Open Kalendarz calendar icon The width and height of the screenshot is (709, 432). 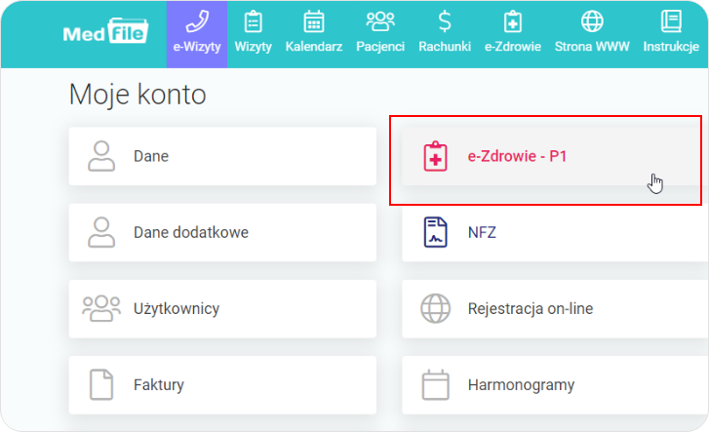(x=314, y=22)
